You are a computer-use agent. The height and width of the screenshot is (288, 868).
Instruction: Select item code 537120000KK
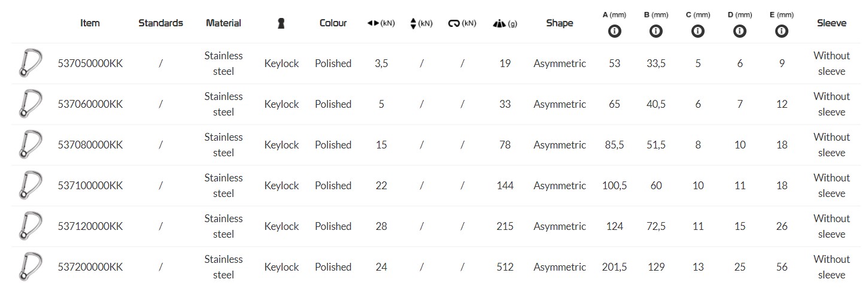pyautogui.click(x=90, y=226)
